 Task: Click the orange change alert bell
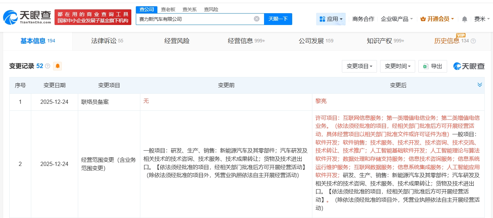pos(57,66)
